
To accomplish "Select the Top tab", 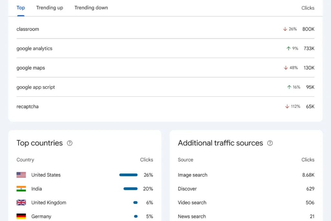I will point(20,7).
